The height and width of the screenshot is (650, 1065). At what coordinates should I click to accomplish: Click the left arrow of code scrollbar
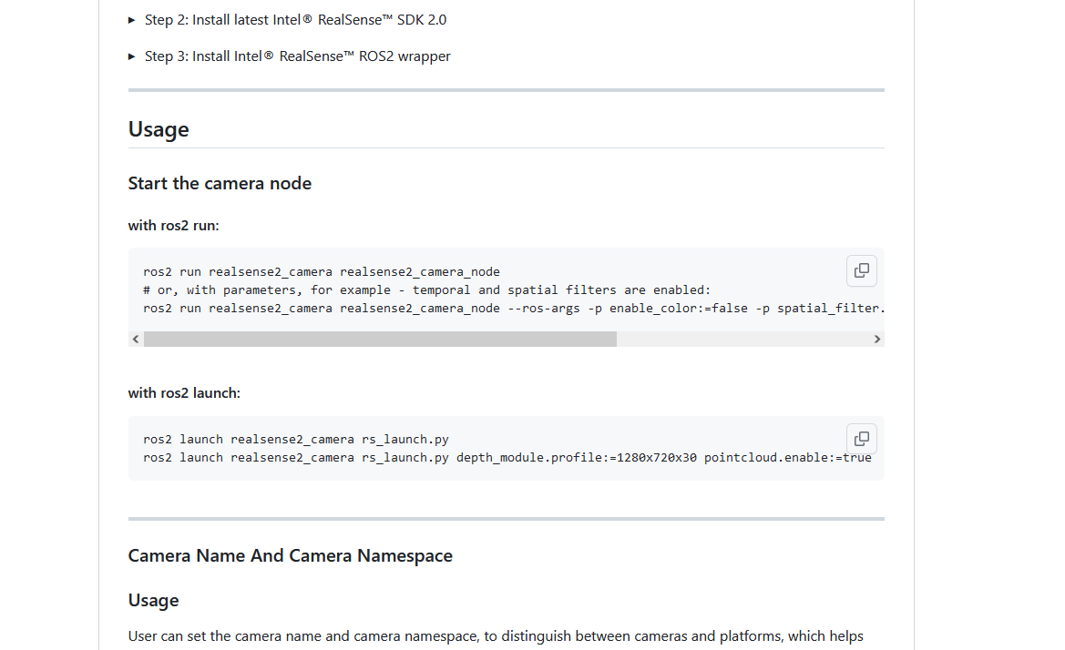(x=136, y=340)
